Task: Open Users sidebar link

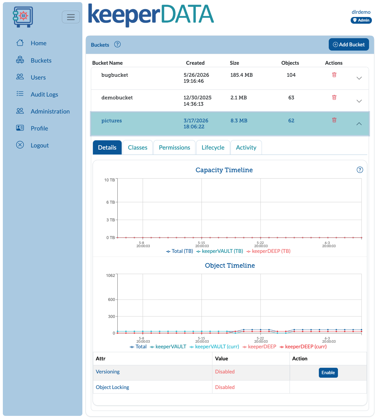Action: pos(38,77)
